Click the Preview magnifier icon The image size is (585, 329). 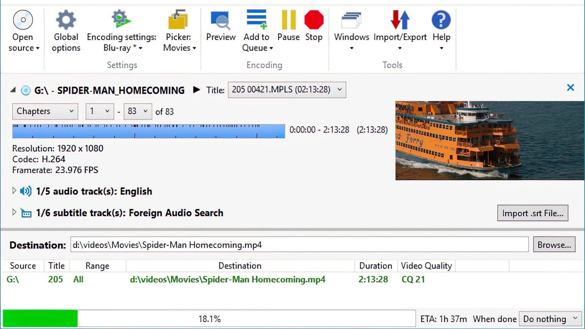click(221, 20)
